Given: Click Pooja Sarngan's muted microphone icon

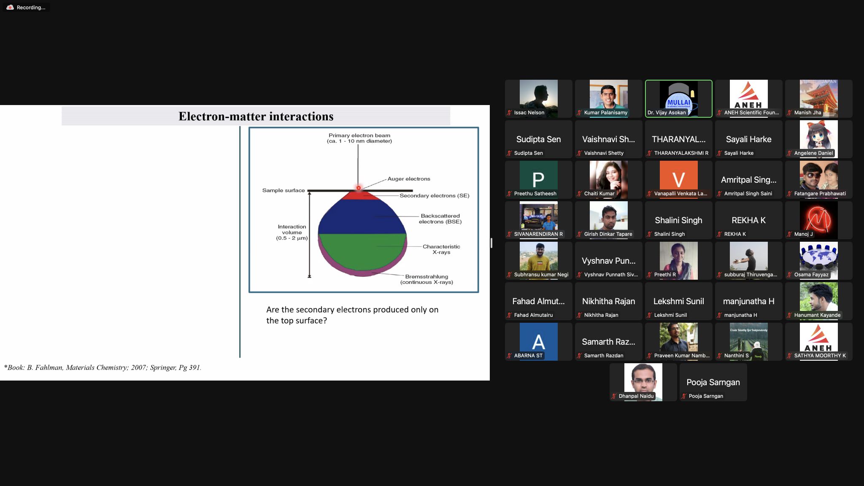Looking at the screenshot, I should pos(684,396).
